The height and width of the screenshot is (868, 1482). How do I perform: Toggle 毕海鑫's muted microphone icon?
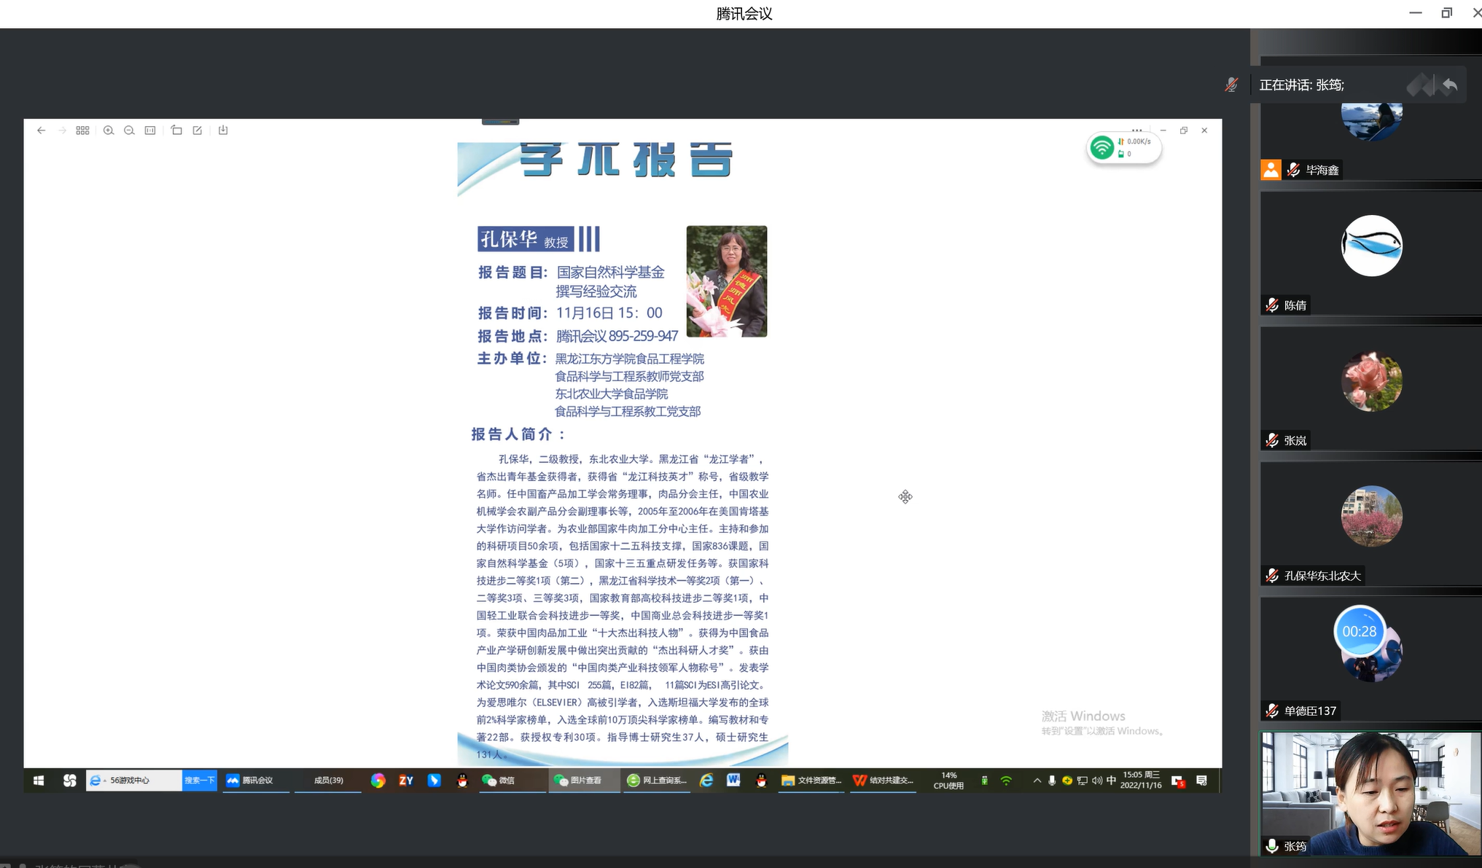point(1293,170)
